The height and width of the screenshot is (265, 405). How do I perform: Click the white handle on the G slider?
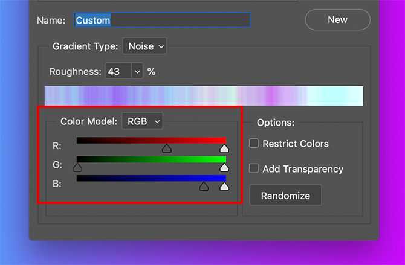[x=224, y=167]
